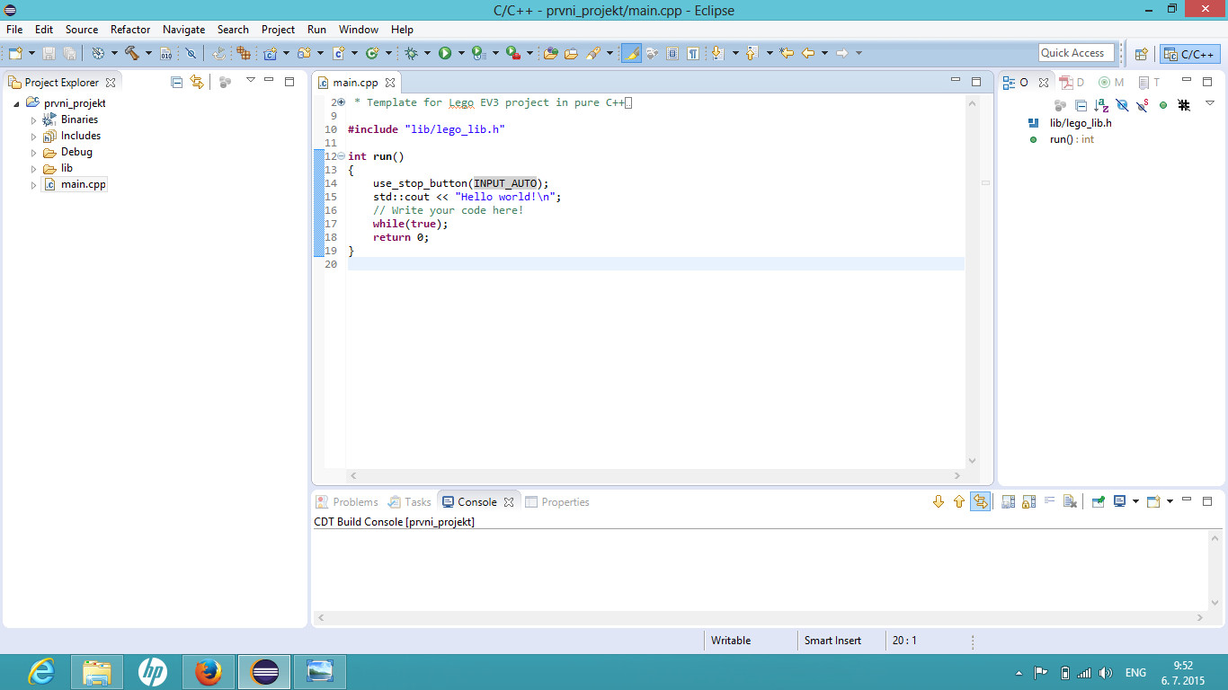Open Firefox from the Windows taskbar
Screen dimensions: 1228x690
209,672
